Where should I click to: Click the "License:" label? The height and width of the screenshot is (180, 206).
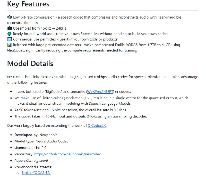(x=21, y=148)
